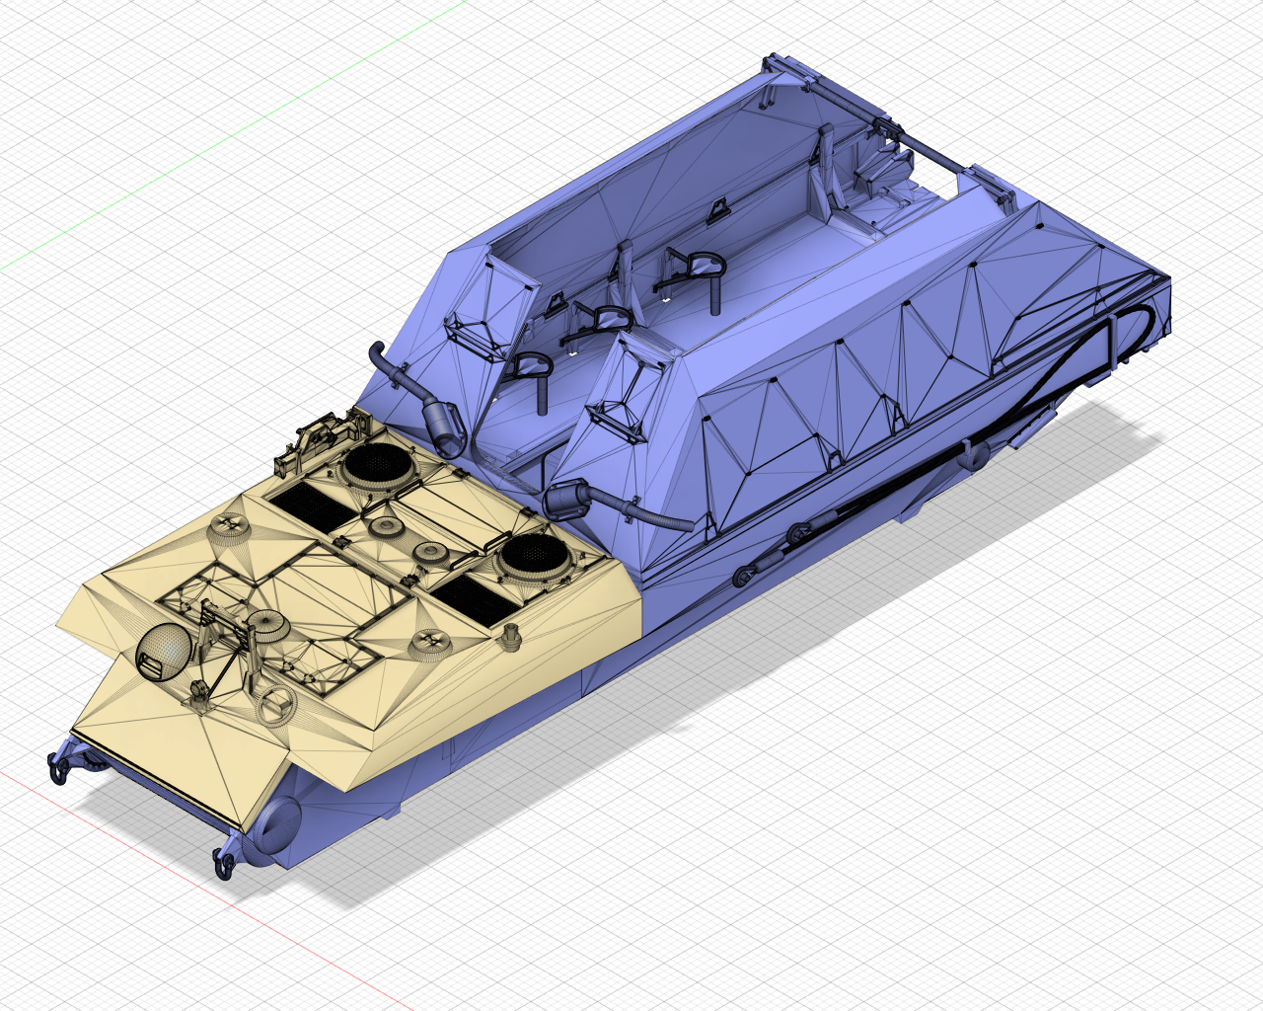Click the lower circular fan grille
1263x1011 pixels.
point(533,557)
